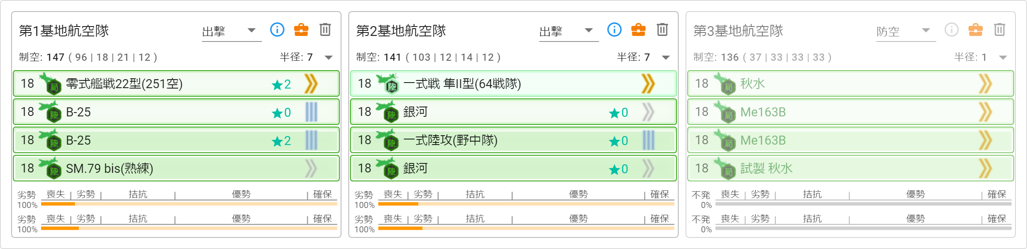
Task: Toggle proficiency mark on SM.79 bis(熟練)
Action: click(x=311, y=169)
